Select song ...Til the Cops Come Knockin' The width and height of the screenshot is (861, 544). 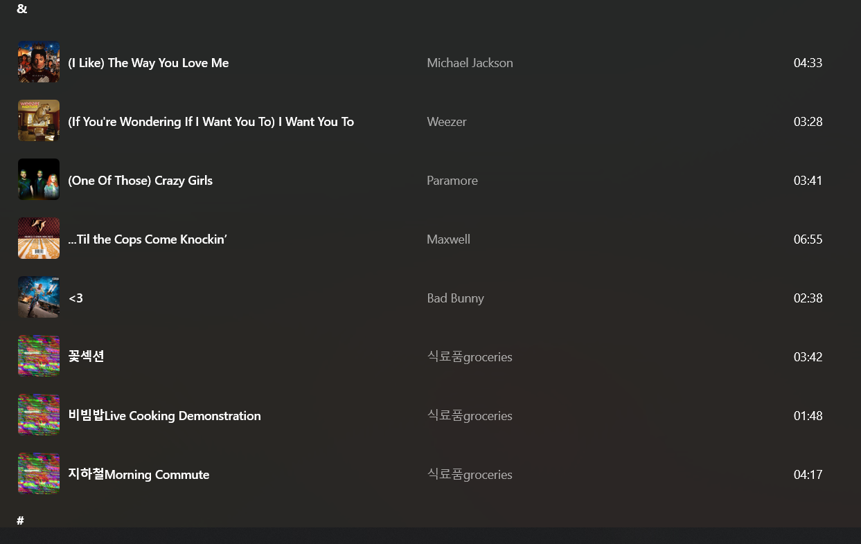click(148, 239)
